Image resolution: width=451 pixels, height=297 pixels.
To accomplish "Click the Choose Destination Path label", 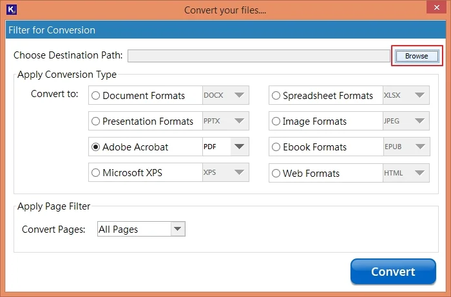I will pyautogui.click(x=68, y=55).
